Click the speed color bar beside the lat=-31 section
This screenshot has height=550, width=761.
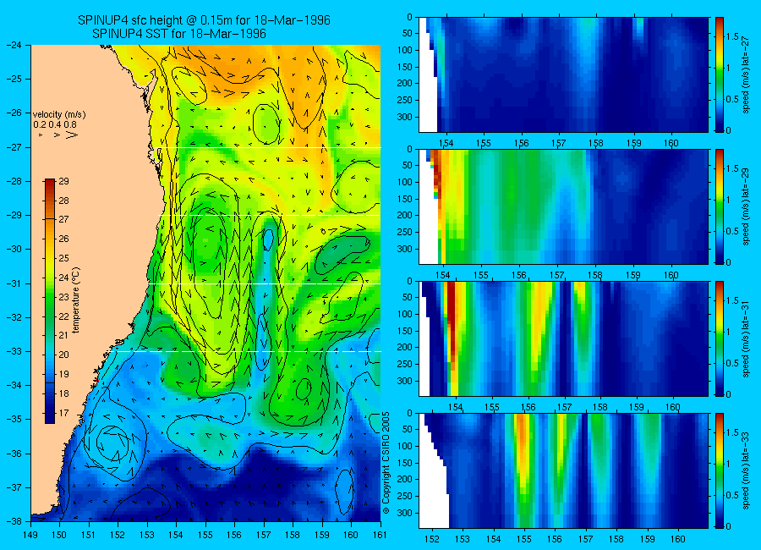coord(719,338)
